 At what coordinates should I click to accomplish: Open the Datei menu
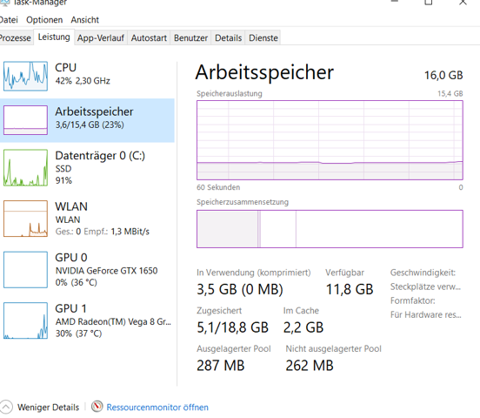(x=9, y=20)
